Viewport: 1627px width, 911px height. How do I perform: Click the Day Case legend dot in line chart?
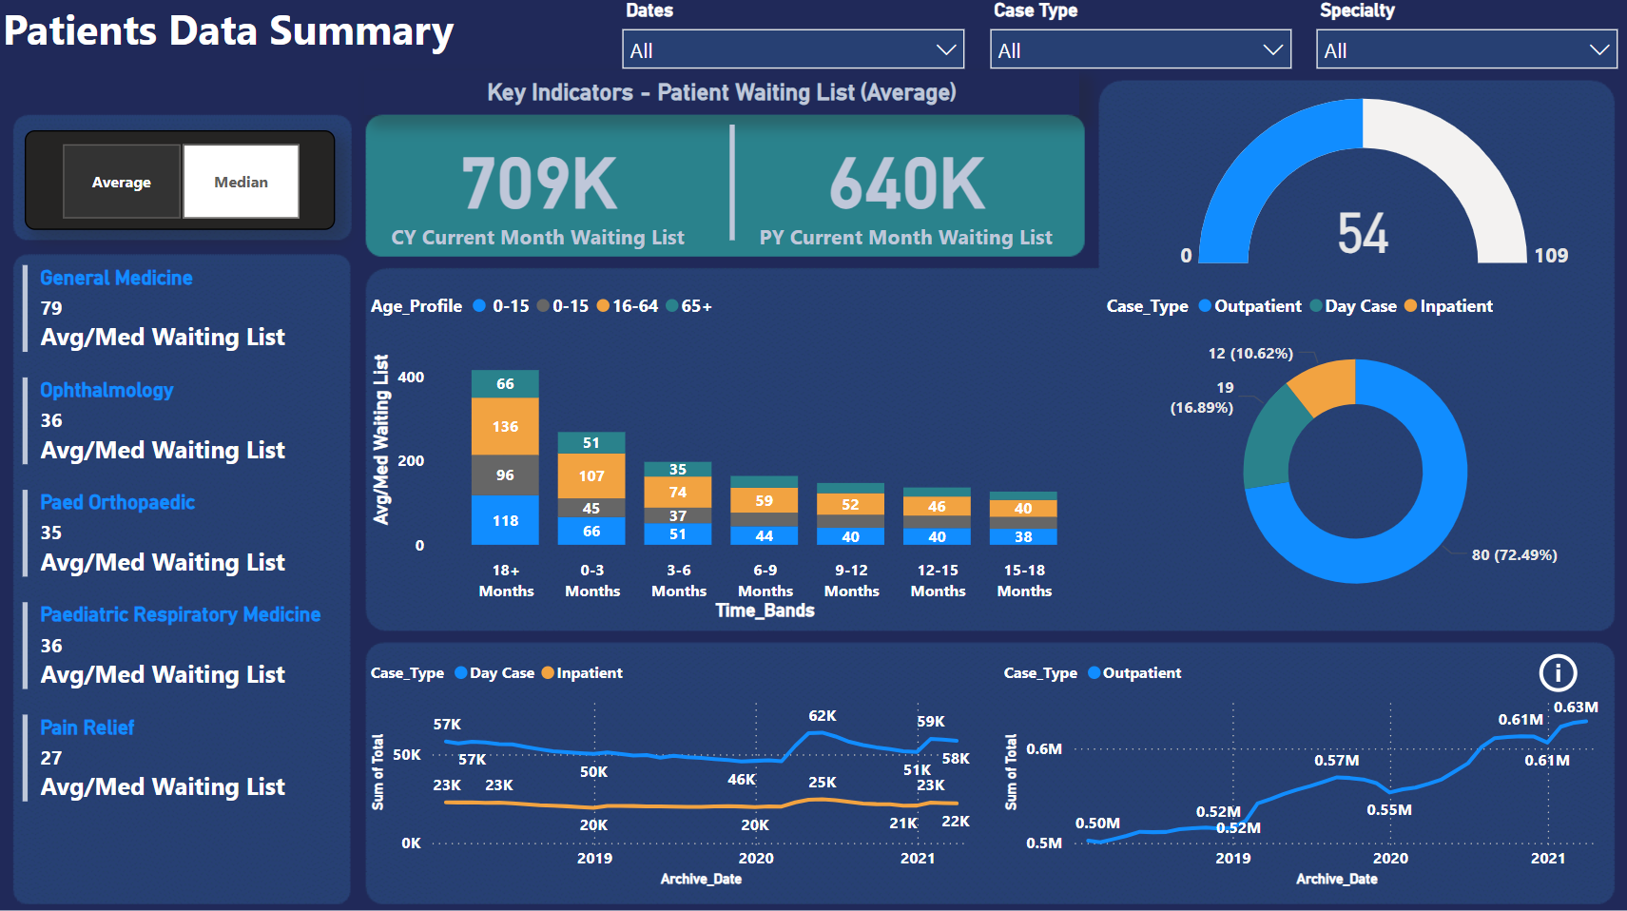point(461,672)
